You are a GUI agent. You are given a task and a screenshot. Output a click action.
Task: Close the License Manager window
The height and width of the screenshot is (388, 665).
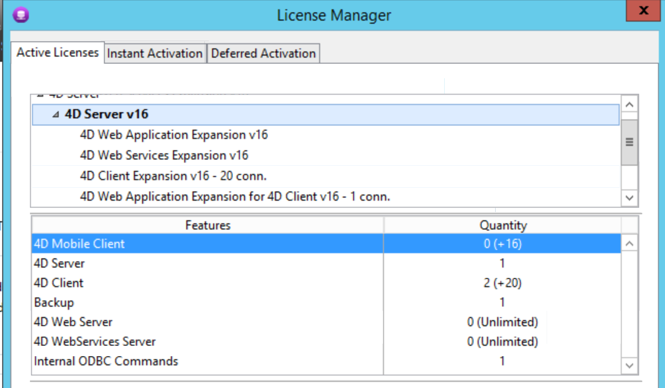(643, 10)
